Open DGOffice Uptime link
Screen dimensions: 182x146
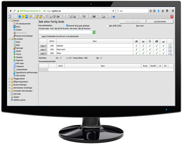[19, 100]
